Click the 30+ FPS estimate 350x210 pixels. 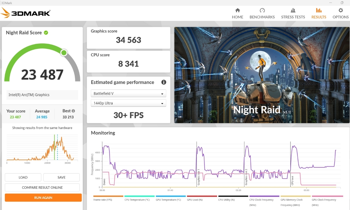coord(129,115)
